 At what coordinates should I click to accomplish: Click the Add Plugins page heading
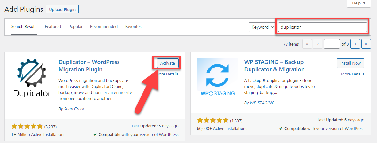[24, 9]
